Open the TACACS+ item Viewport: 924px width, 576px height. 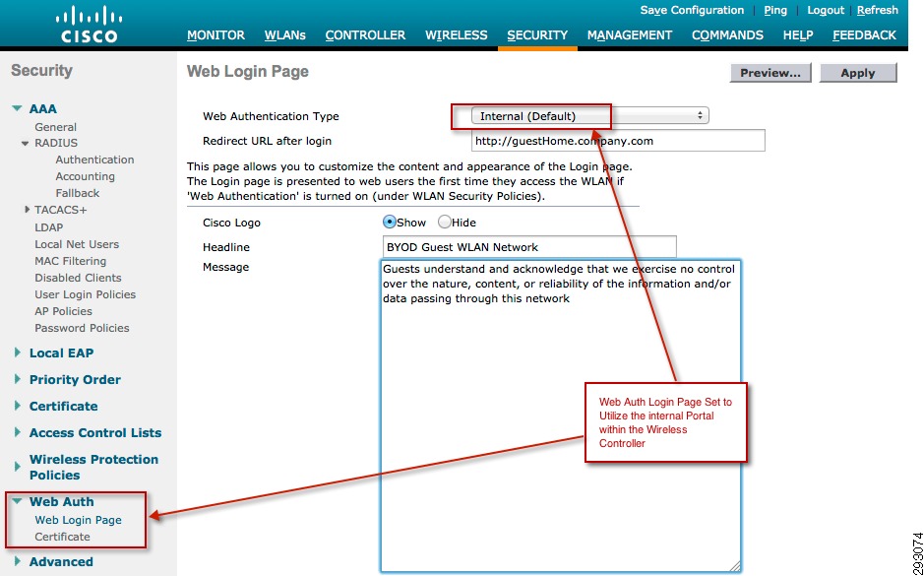[61, 210]
